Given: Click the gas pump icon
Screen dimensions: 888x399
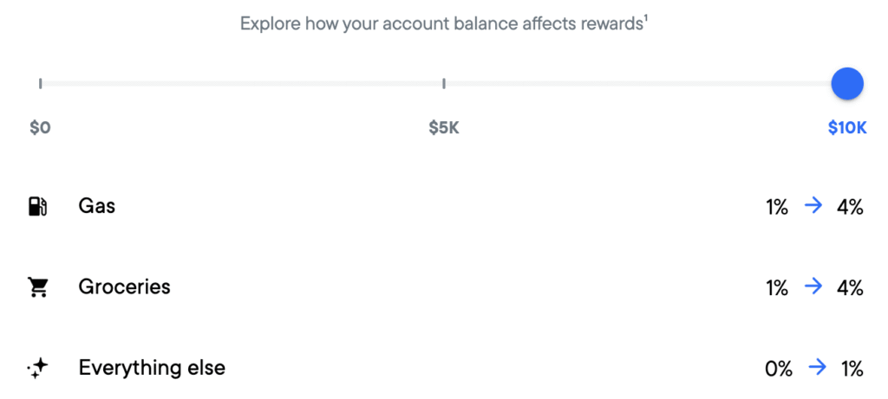Looking at the screenshot, I should tap(38, 207).
